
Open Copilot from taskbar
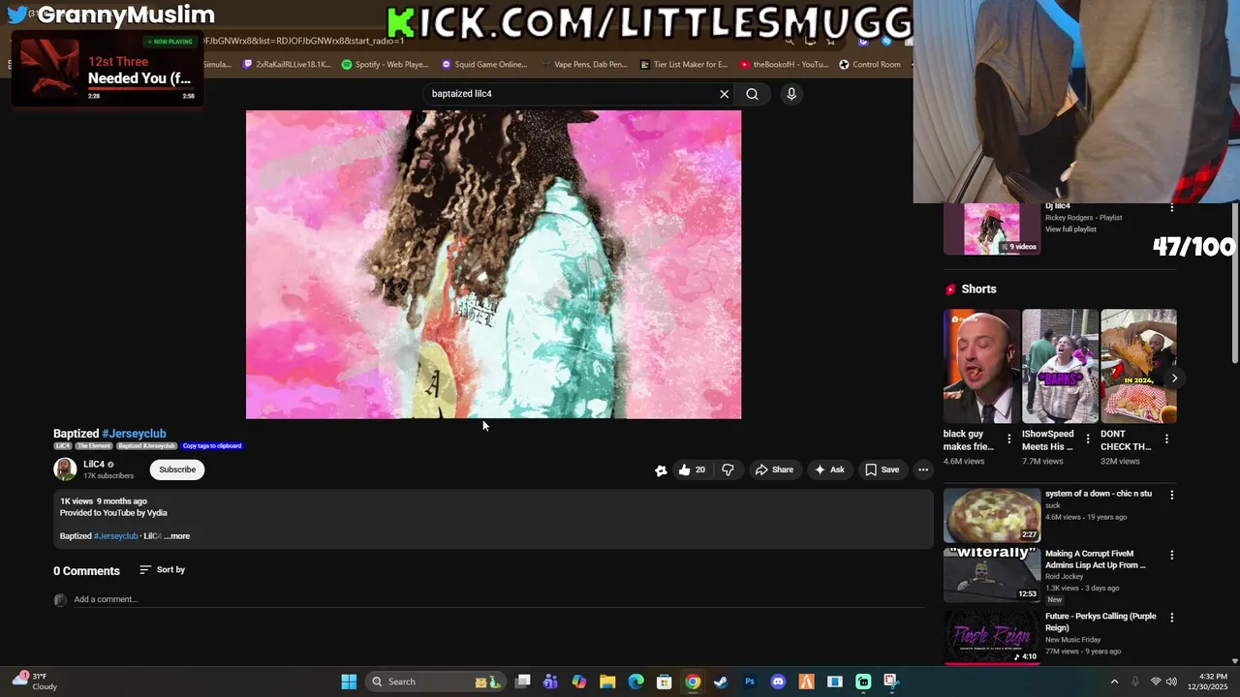pyautogui.click(x=579, y=682)
